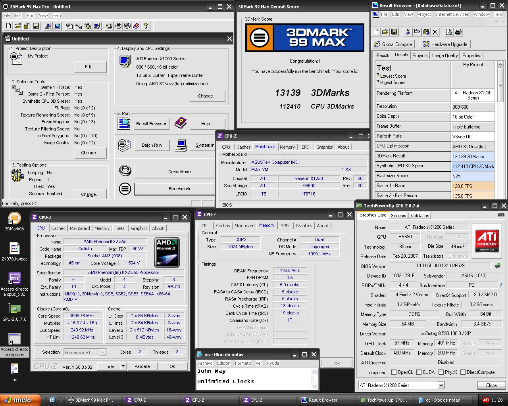Open GPU-Z graphics card selection dropdown
Viewport: 508px width, 406px height.
441,385
